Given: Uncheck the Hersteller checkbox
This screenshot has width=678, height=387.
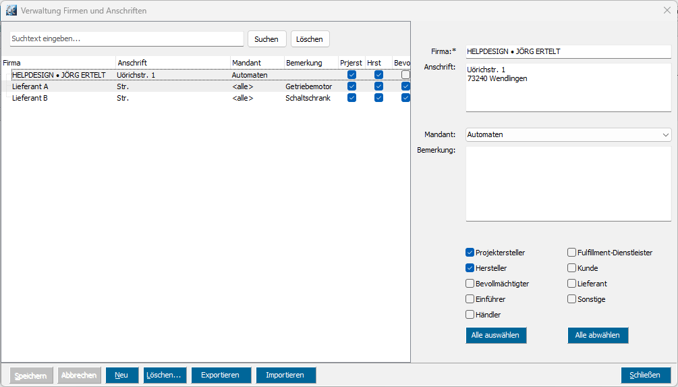Looking at the screenshot, I should click(470, 268).
